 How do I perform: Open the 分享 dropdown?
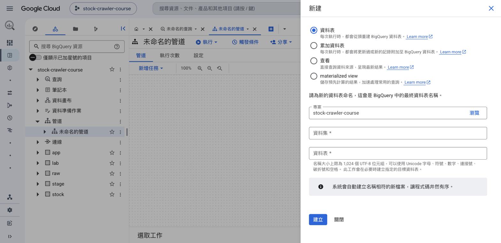pos(281,42)
